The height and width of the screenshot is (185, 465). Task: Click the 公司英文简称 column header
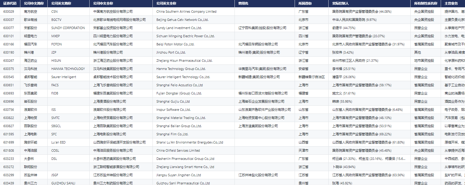[x=69, y=3]
